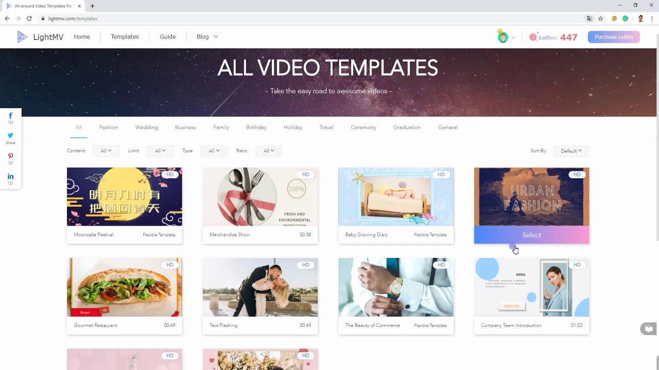Click the Mooncake Festival title text

(94, 235)
